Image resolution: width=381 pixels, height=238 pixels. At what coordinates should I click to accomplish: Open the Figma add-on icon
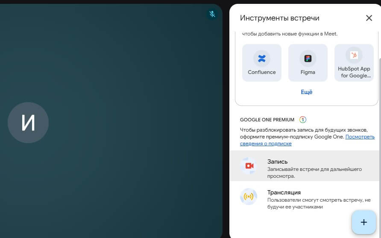pos(308,59)
